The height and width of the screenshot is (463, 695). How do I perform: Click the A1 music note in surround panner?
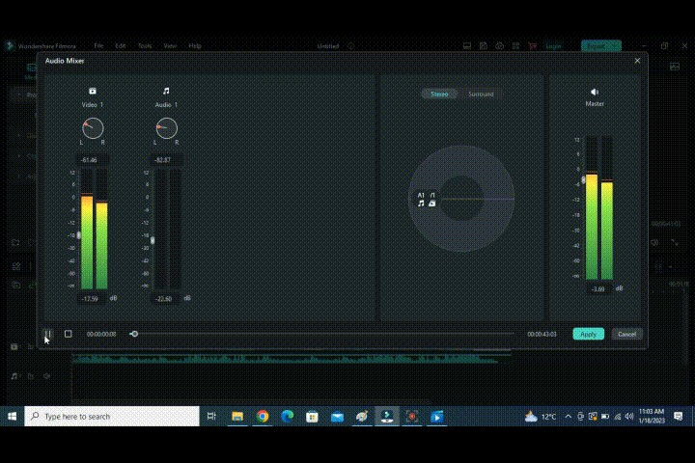click(x=421, y=203)
